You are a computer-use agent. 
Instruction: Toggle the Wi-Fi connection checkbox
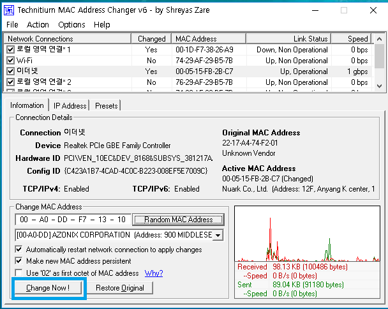[x=10, y=61]
